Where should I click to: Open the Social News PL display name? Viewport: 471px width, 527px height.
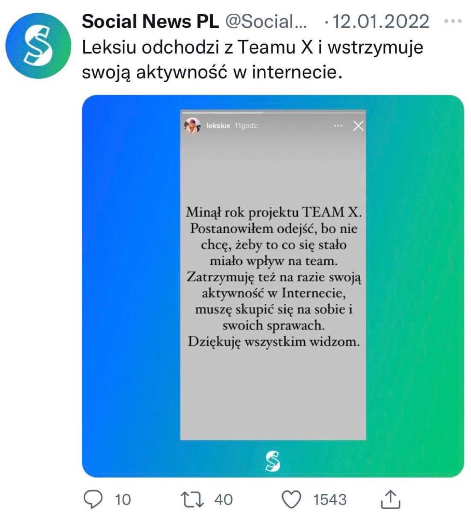coord(150,21)
